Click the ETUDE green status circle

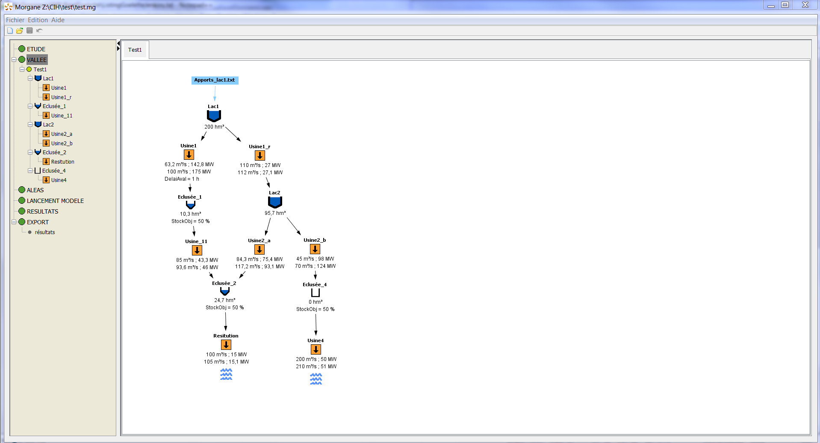22,49
